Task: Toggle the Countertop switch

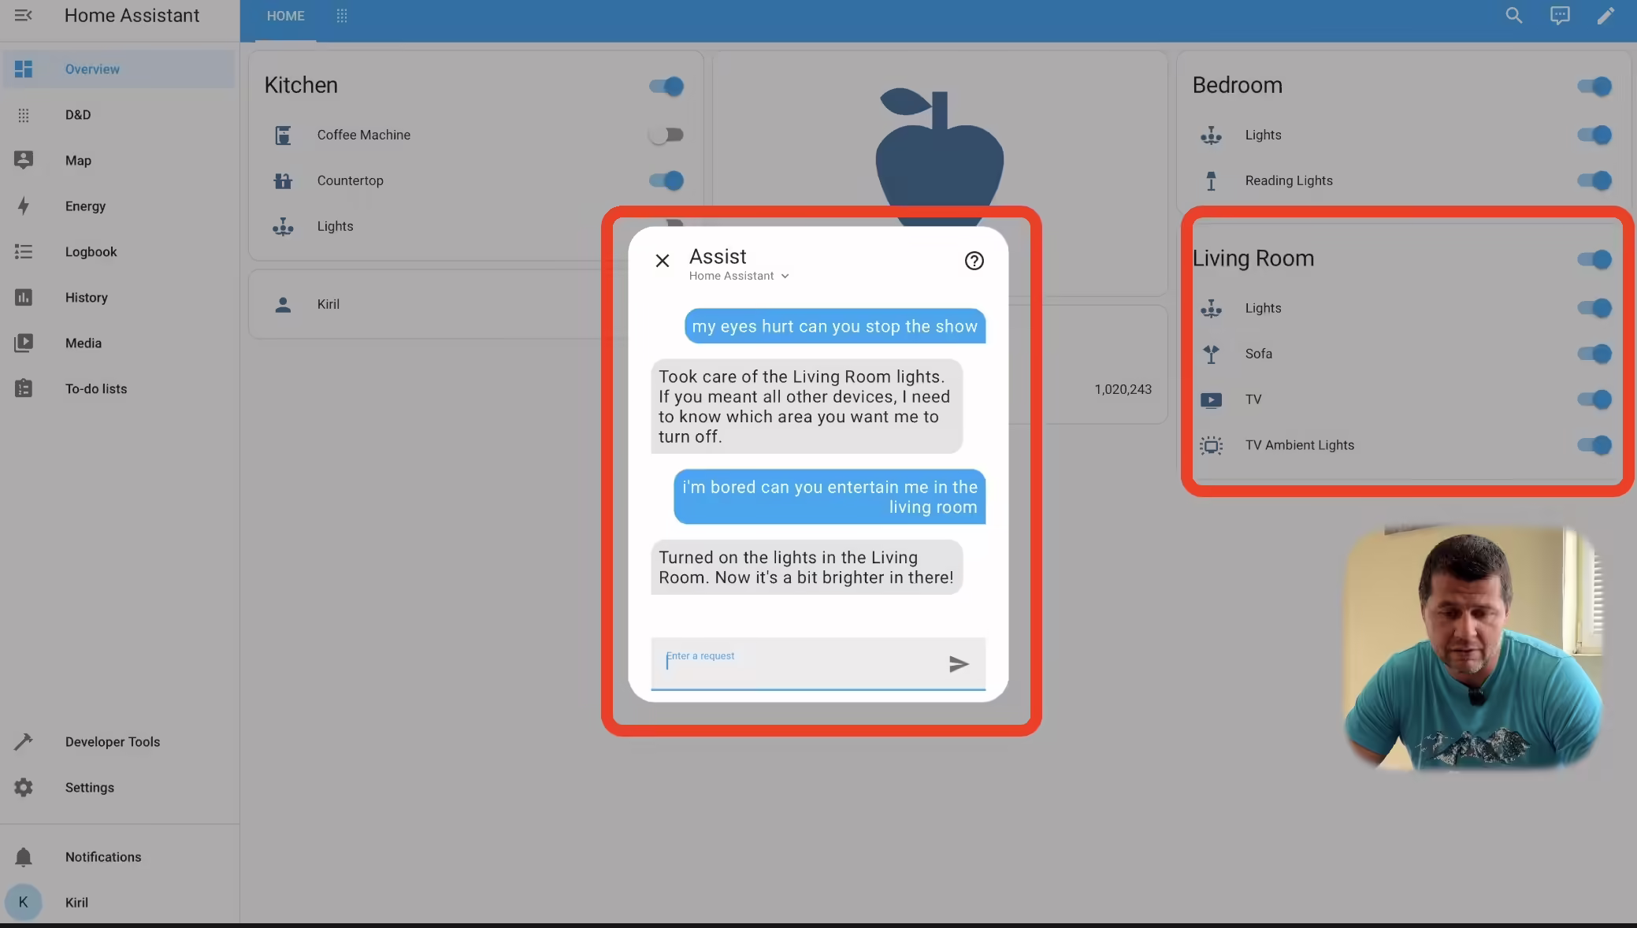Action: 666,181
